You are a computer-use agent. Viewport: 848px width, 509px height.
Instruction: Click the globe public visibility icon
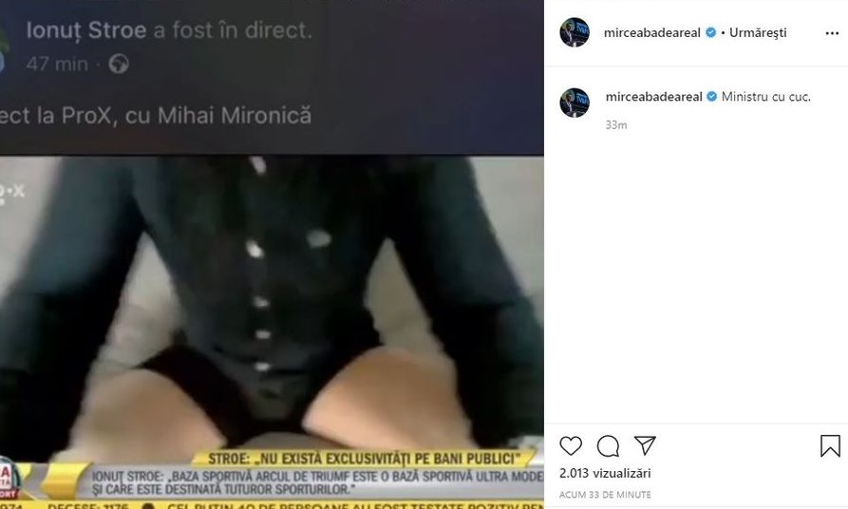(x=119, y=64)
